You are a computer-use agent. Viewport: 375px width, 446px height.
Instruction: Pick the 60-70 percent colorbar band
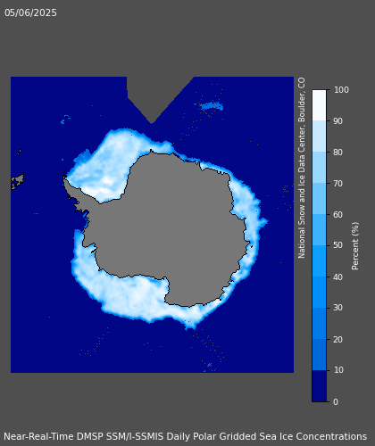[319, 199]
